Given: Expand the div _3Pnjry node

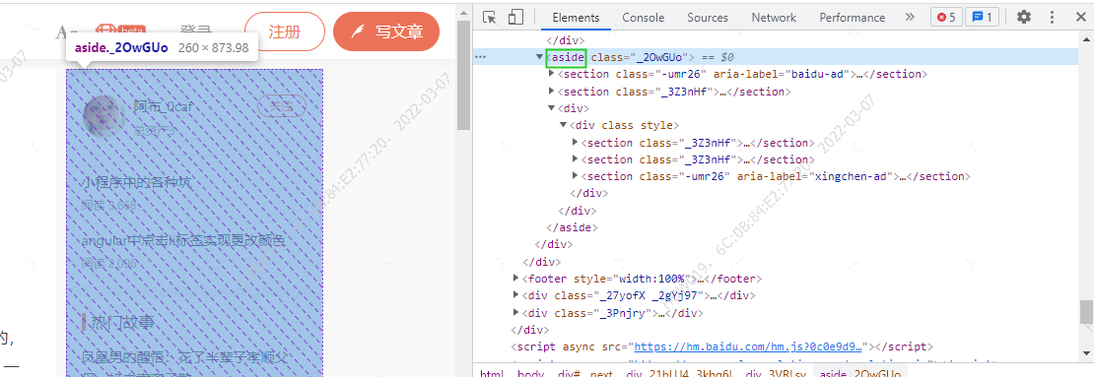Looking at the screenshot, I should (515, 312).
